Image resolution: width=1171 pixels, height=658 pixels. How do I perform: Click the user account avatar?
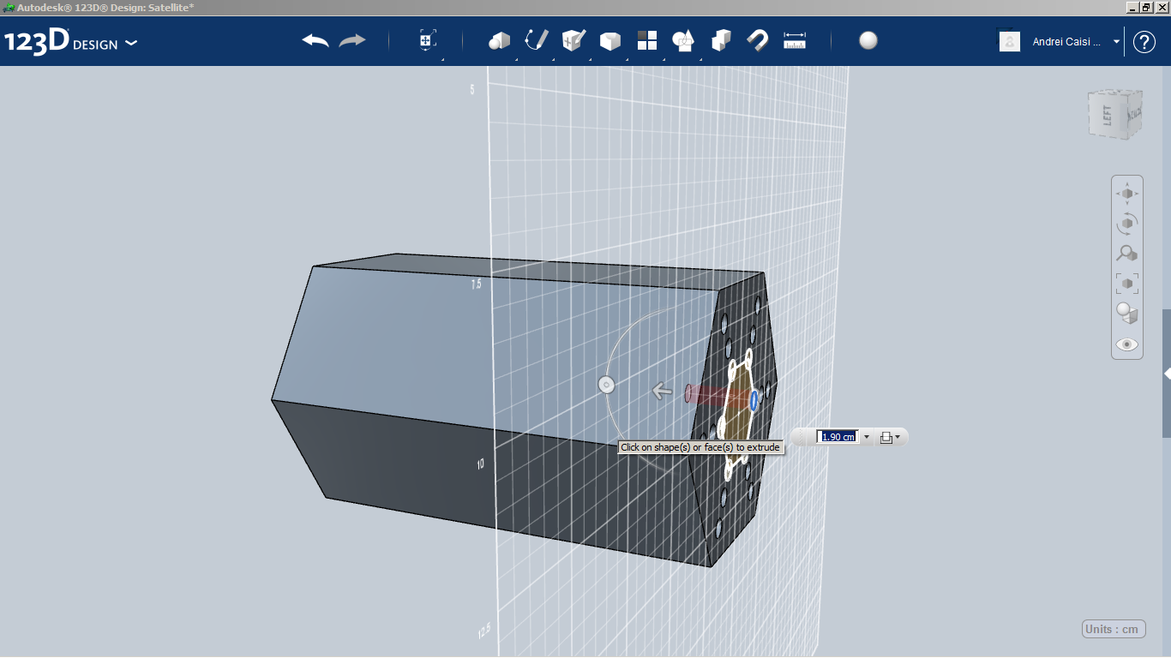click(1010, 41)
